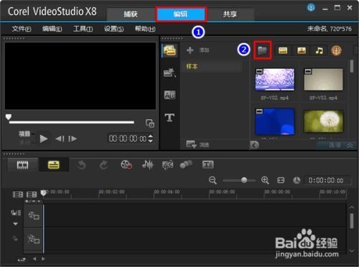Switch to Storyboard view
This screenshot has height=267, width=359.
(x=22, y=165)
